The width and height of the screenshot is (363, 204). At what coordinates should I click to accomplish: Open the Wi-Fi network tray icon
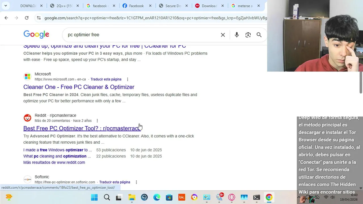326,197
